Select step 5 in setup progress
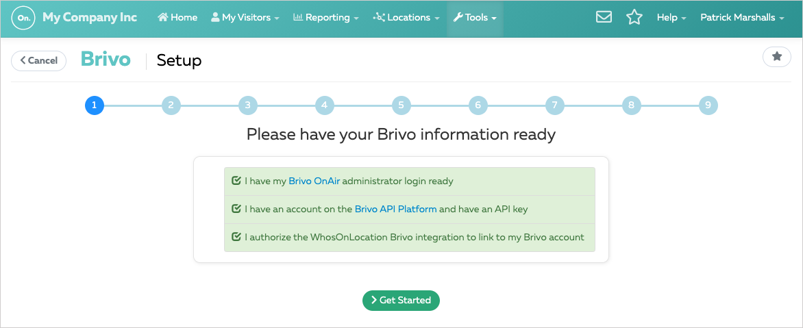This screenshot has height=328, width=803. click(401, 105)
